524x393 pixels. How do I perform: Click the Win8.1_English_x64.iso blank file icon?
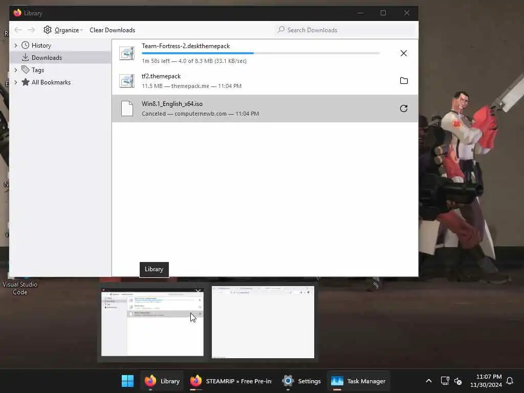click(127, 108)
